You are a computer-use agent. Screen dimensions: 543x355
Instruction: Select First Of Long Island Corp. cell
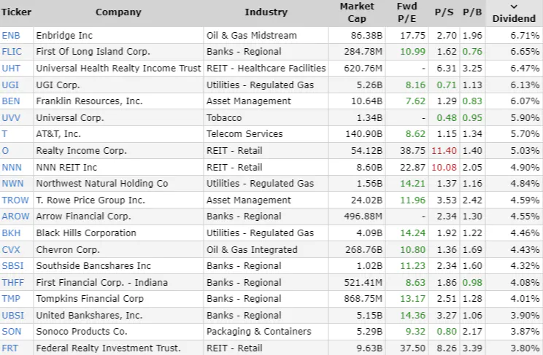pos(118,52)
